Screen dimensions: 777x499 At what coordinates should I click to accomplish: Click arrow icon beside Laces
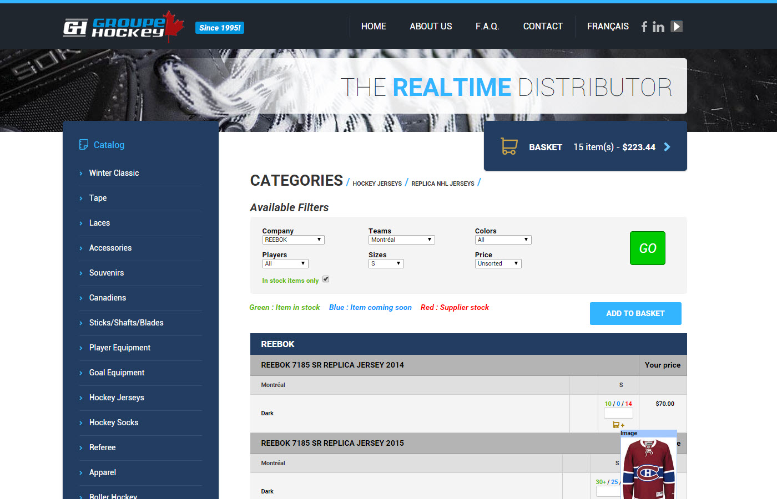click(x=81, y=223)
